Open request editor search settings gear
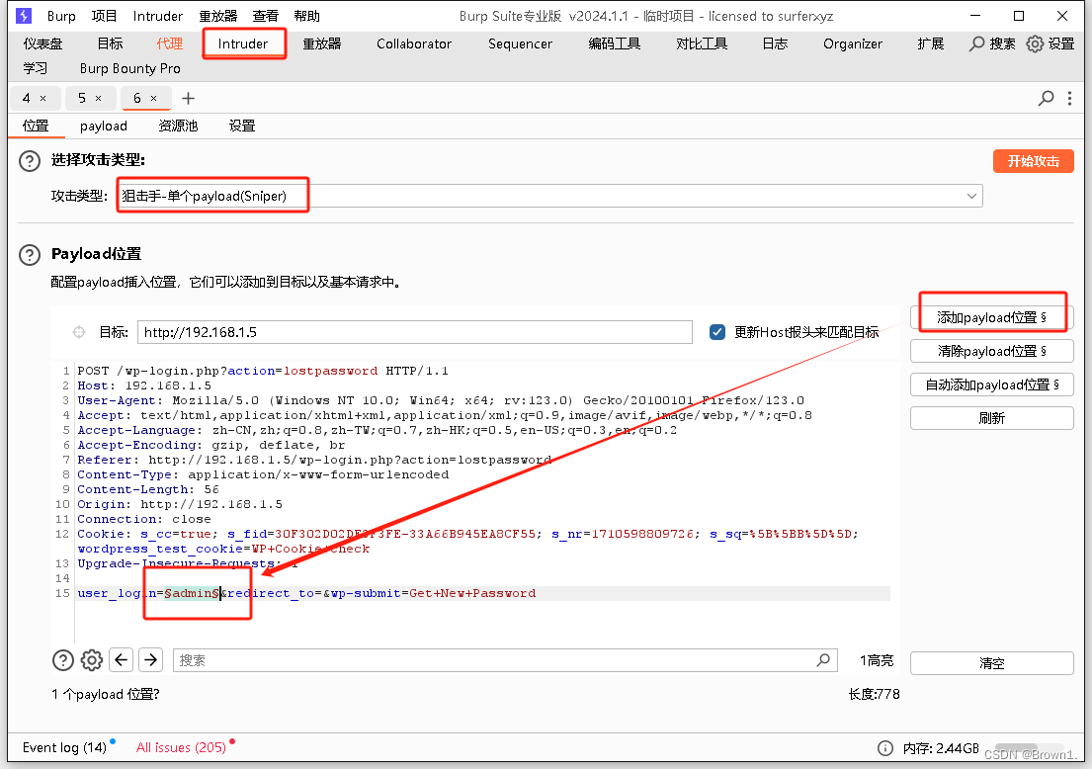 coord(91,659)
